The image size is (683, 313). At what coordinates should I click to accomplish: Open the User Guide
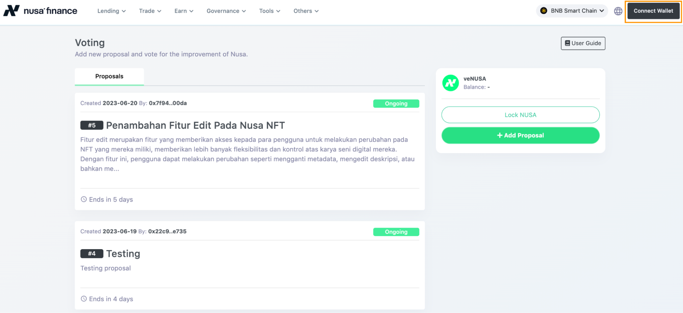tap(583, 43)
